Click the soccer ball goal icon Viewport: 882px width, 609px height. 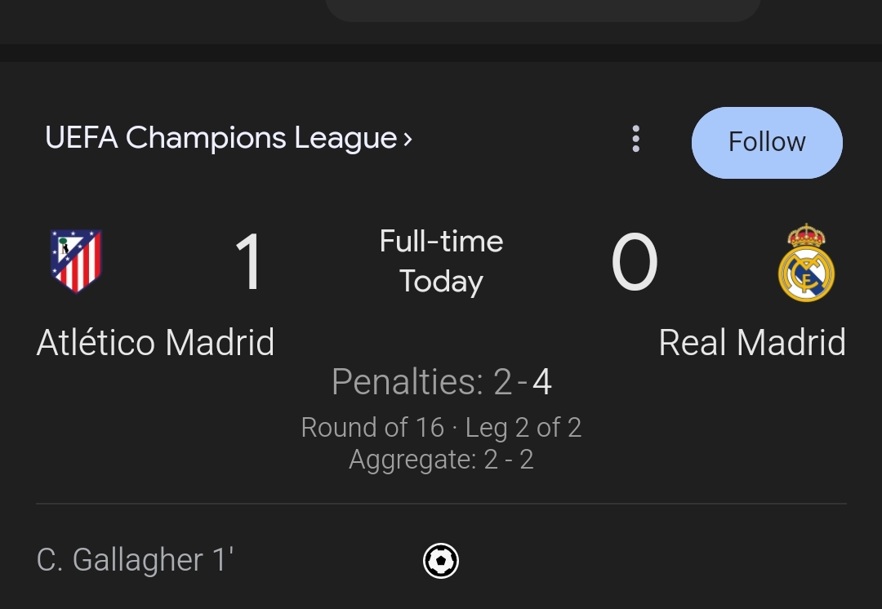click(441, 561)
